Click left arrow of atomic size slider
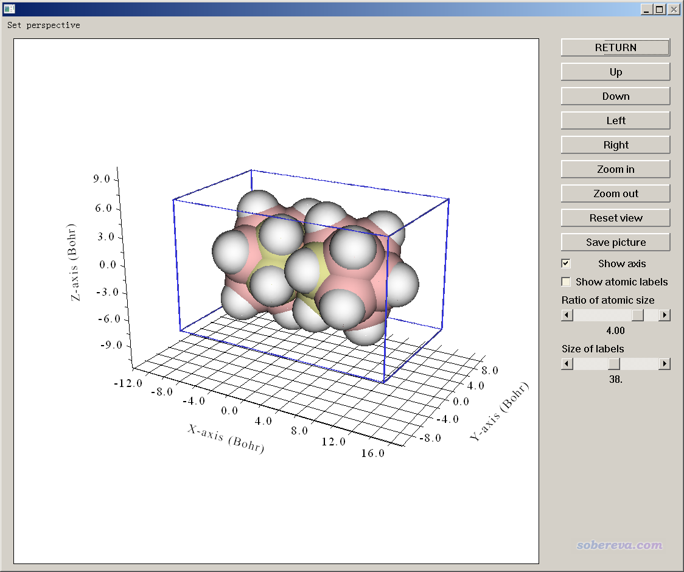Viewport: 684px width, 572px height. coord(567,315)
